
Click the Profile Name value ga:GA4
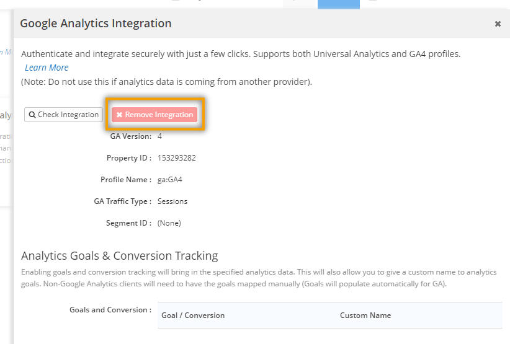click(170, 180)
